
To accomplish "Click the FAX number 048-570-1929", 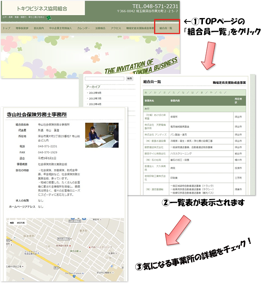I will (x=48, y=152).
